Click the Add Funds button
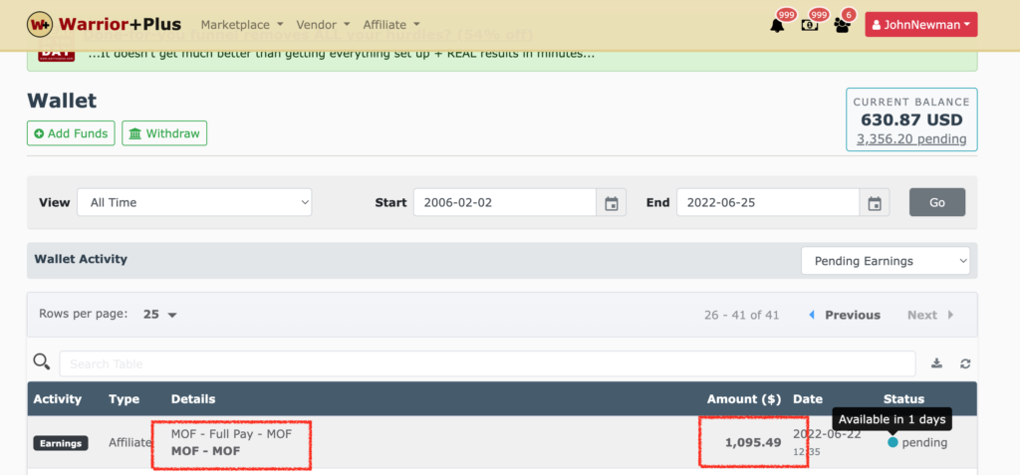Image resolution: width=1020 pixels, height=475 pixels. pos(71,133)
